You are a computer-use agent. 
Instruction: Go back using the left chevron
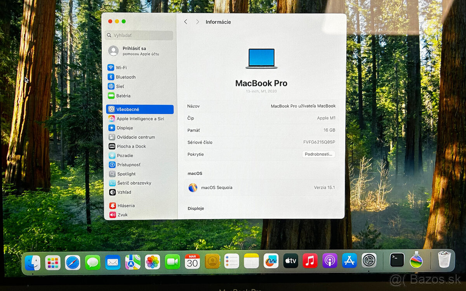click(186, 22)
